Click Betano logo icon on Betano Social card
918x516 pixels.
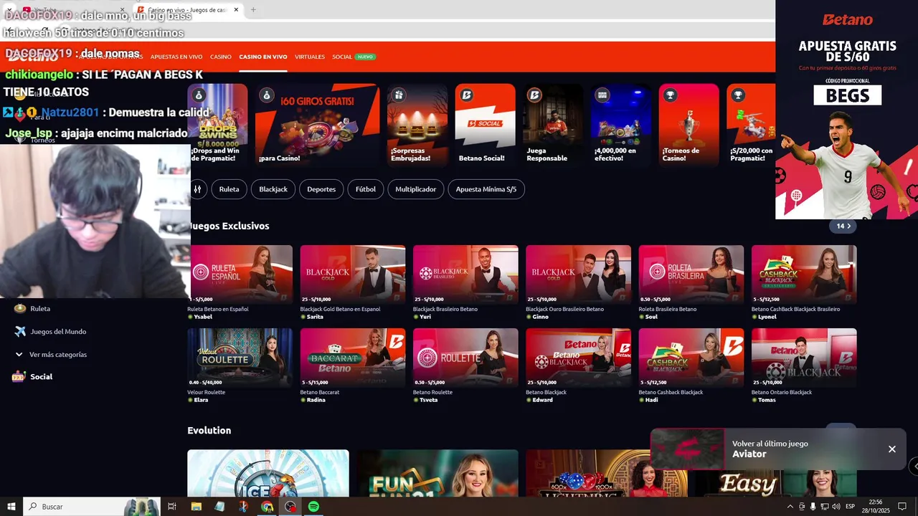pos(466,95)
